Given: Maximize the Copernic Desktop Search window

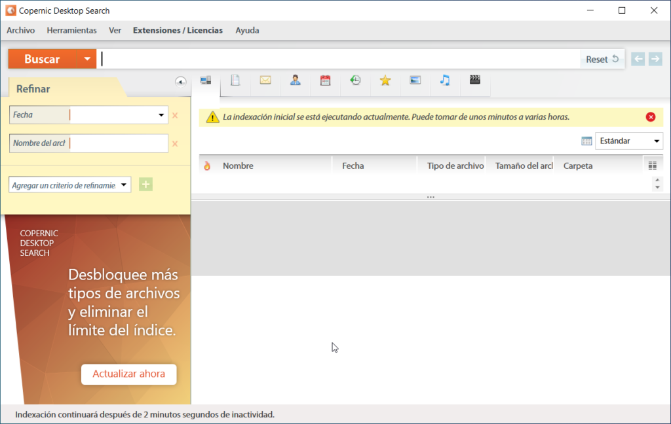Looking at the screenshot, I should [622, 10].
